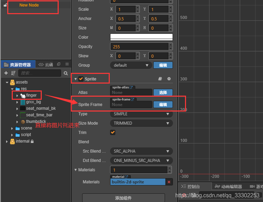Remove builtin-2d-sprite material with red X
The width and height of the screenshot is (263, 202).
(x=169, y=182)
